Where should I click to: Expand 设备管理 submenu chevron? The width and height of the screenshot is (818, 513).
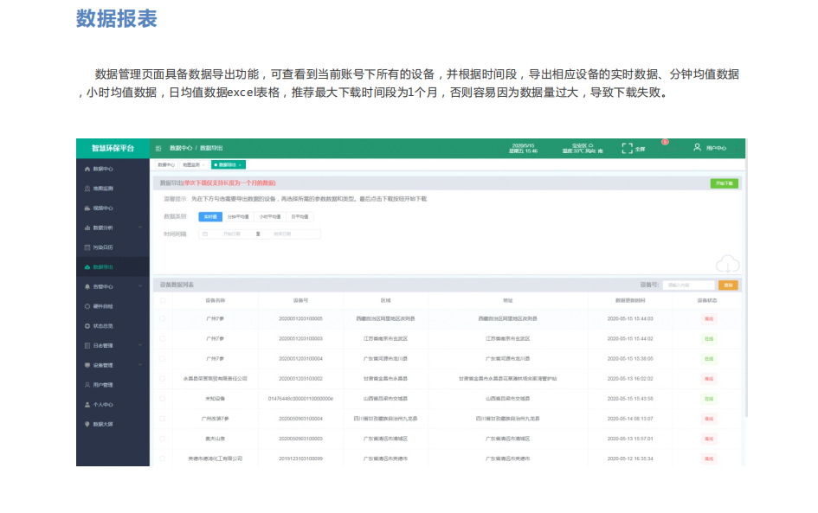pyautogui.click(x=140, y=365)
